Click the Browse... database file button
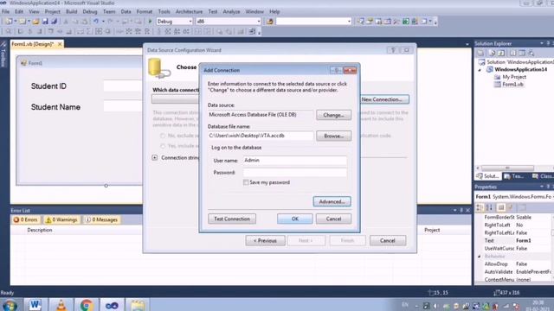Screen dimensions: 554x311 [333, 136]
